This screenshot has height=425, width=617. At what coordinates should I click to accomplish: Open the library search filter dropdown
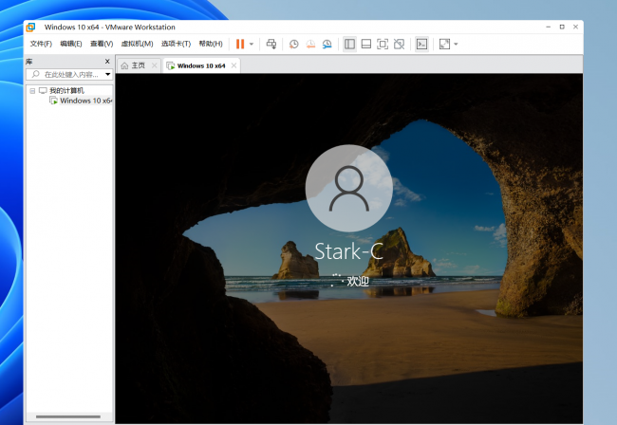click(108, 74)
